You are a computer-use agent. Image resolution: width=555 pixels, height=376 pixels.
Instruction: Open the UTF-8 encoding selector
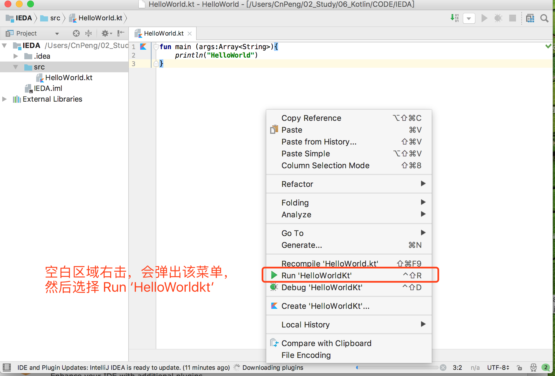point(498,368)
